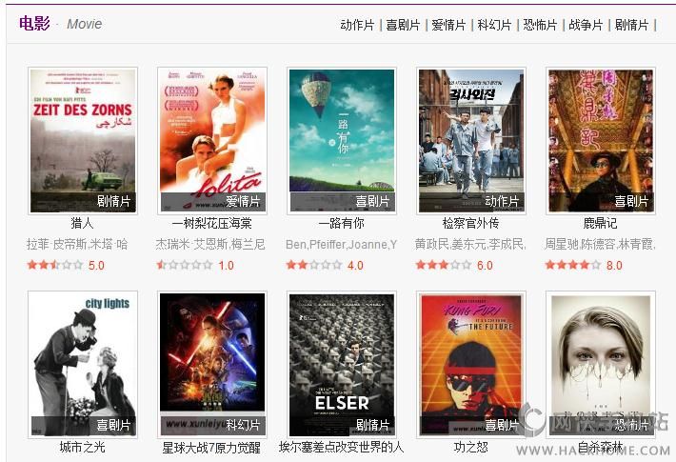Click the hot-air balloon 一路有你 poster
The width and height of the screenshot is (676, 462).
coord(342,141)
